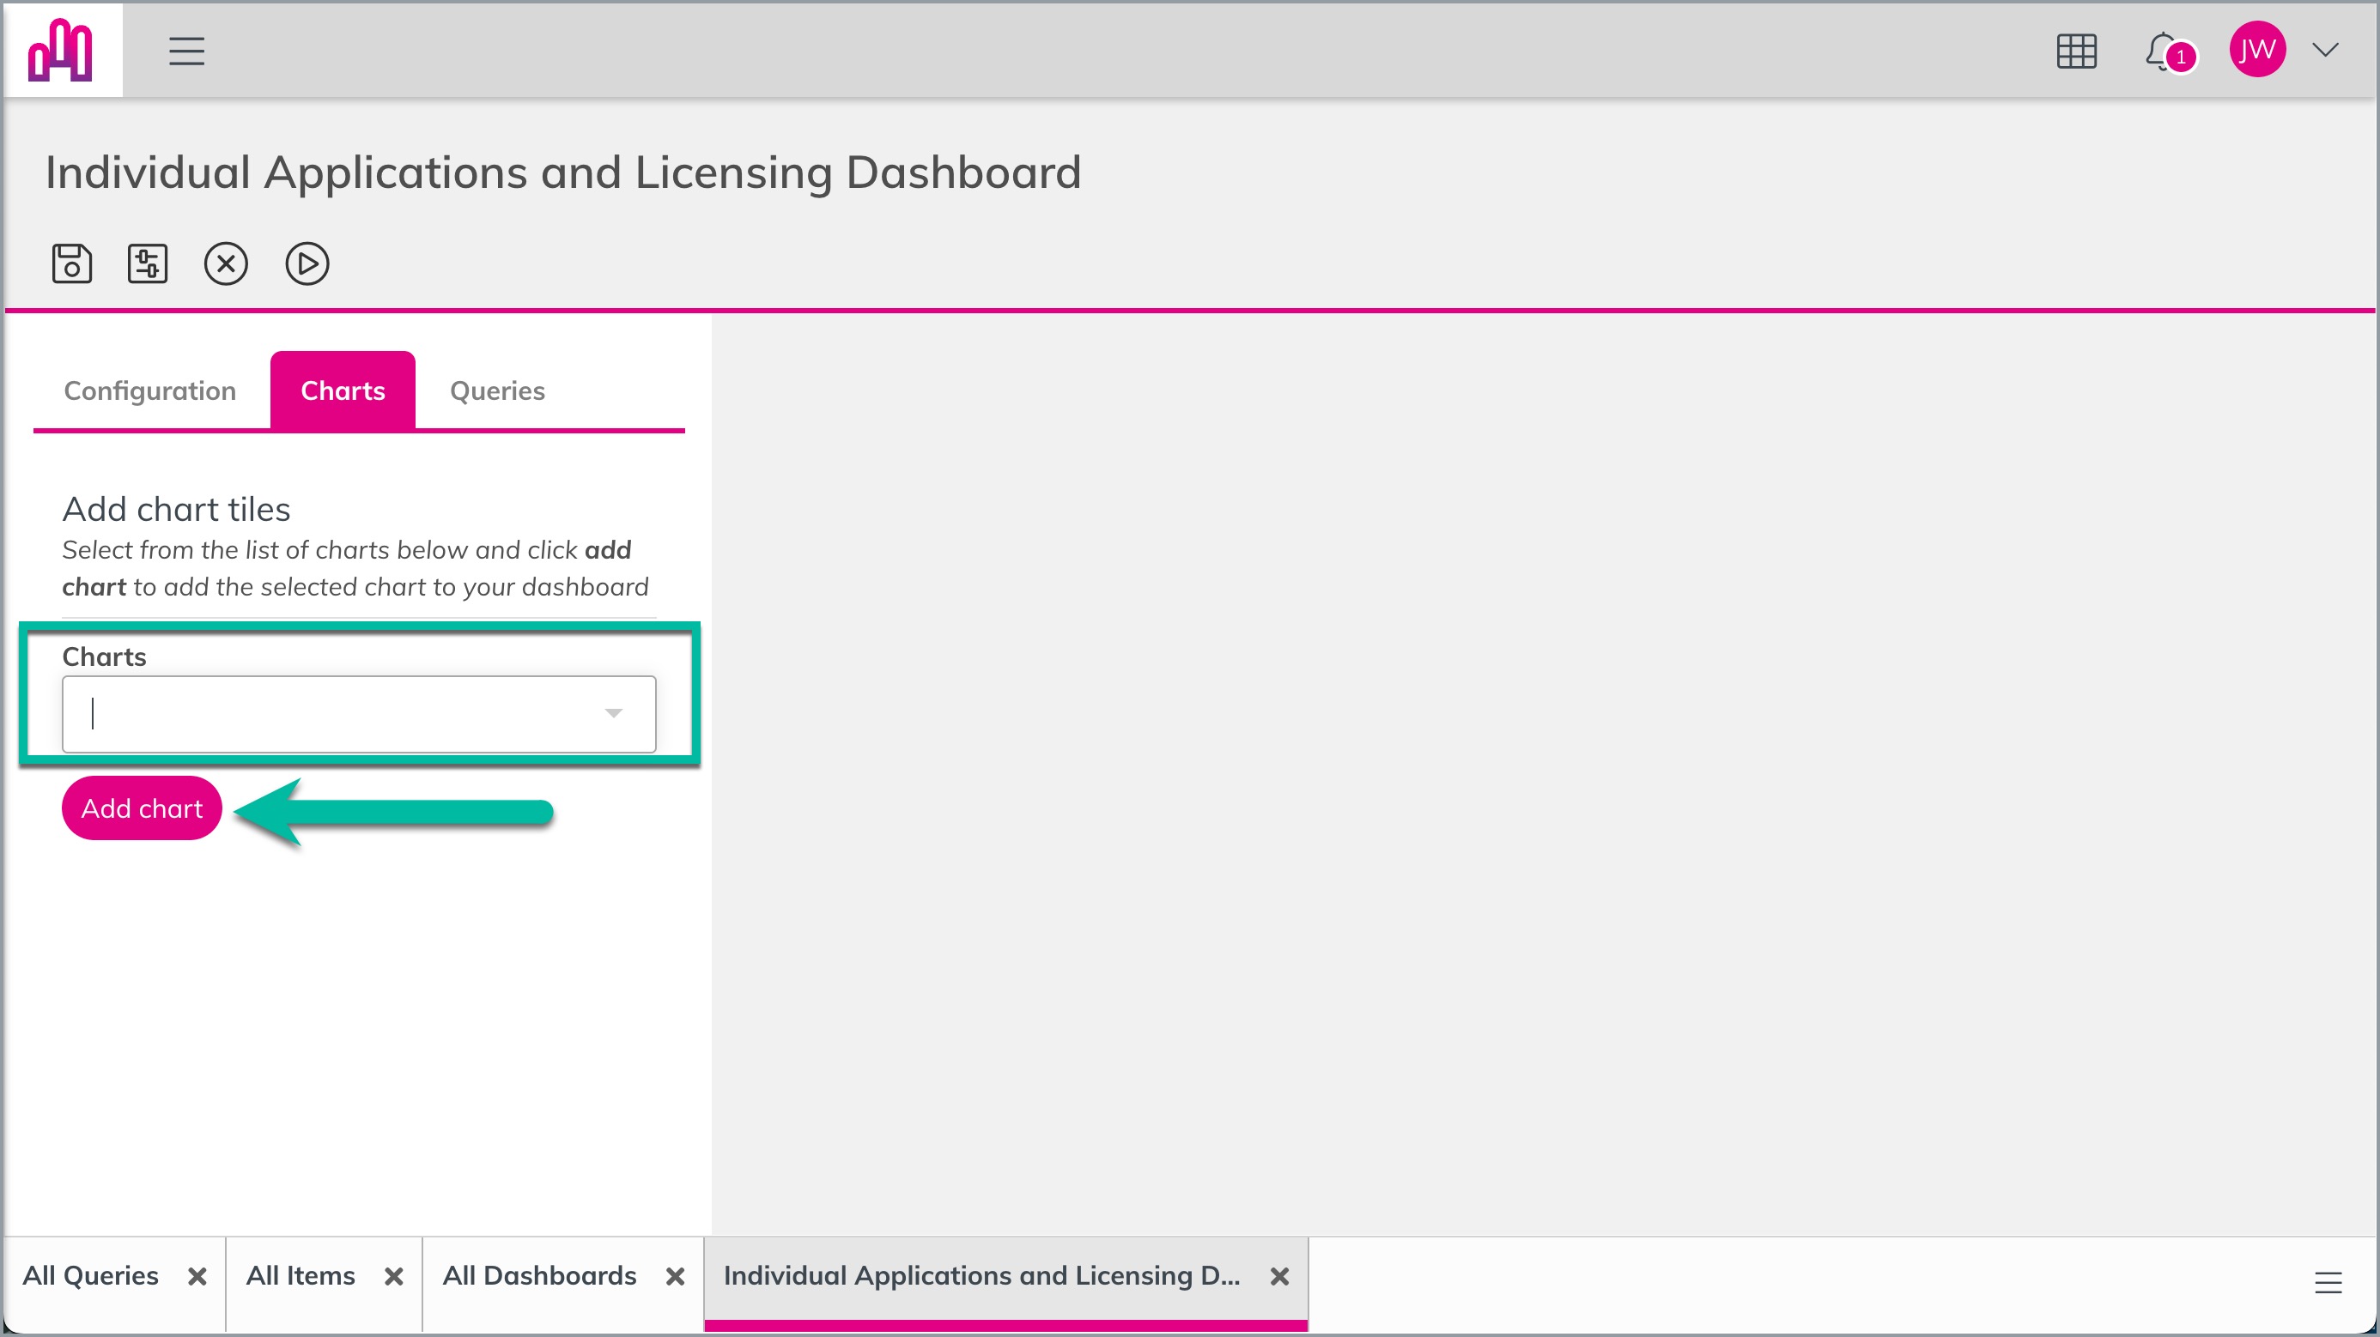Switch to the Queries tab
Screen dimensions: 2380x1337
497,390
